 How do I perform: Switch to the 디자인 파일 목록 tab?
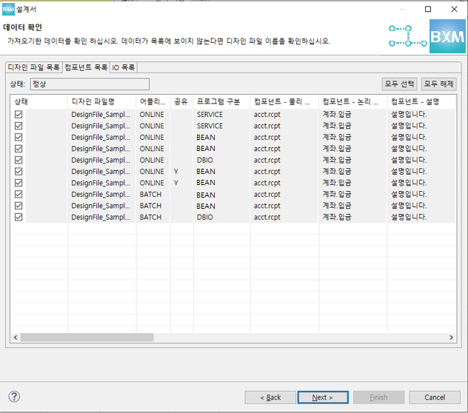point(33,67)
